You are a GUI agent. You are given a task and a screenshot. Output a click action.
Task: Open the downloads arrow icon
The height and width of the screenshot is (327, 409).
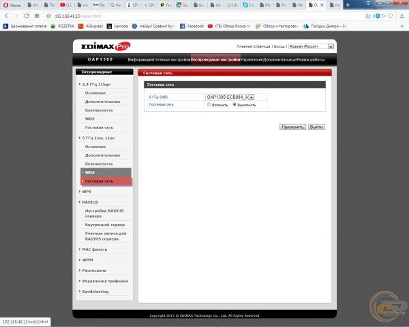[x=402, y=16]
